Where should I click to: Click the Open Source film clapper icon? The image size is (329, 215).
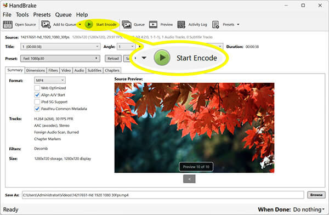[x=8, y=25]
